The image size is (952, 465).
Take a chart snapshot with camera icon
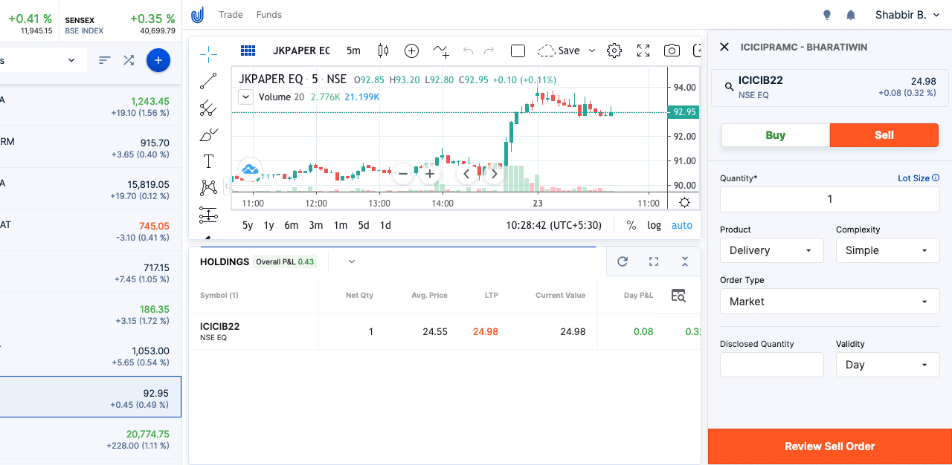coord(672,51)
